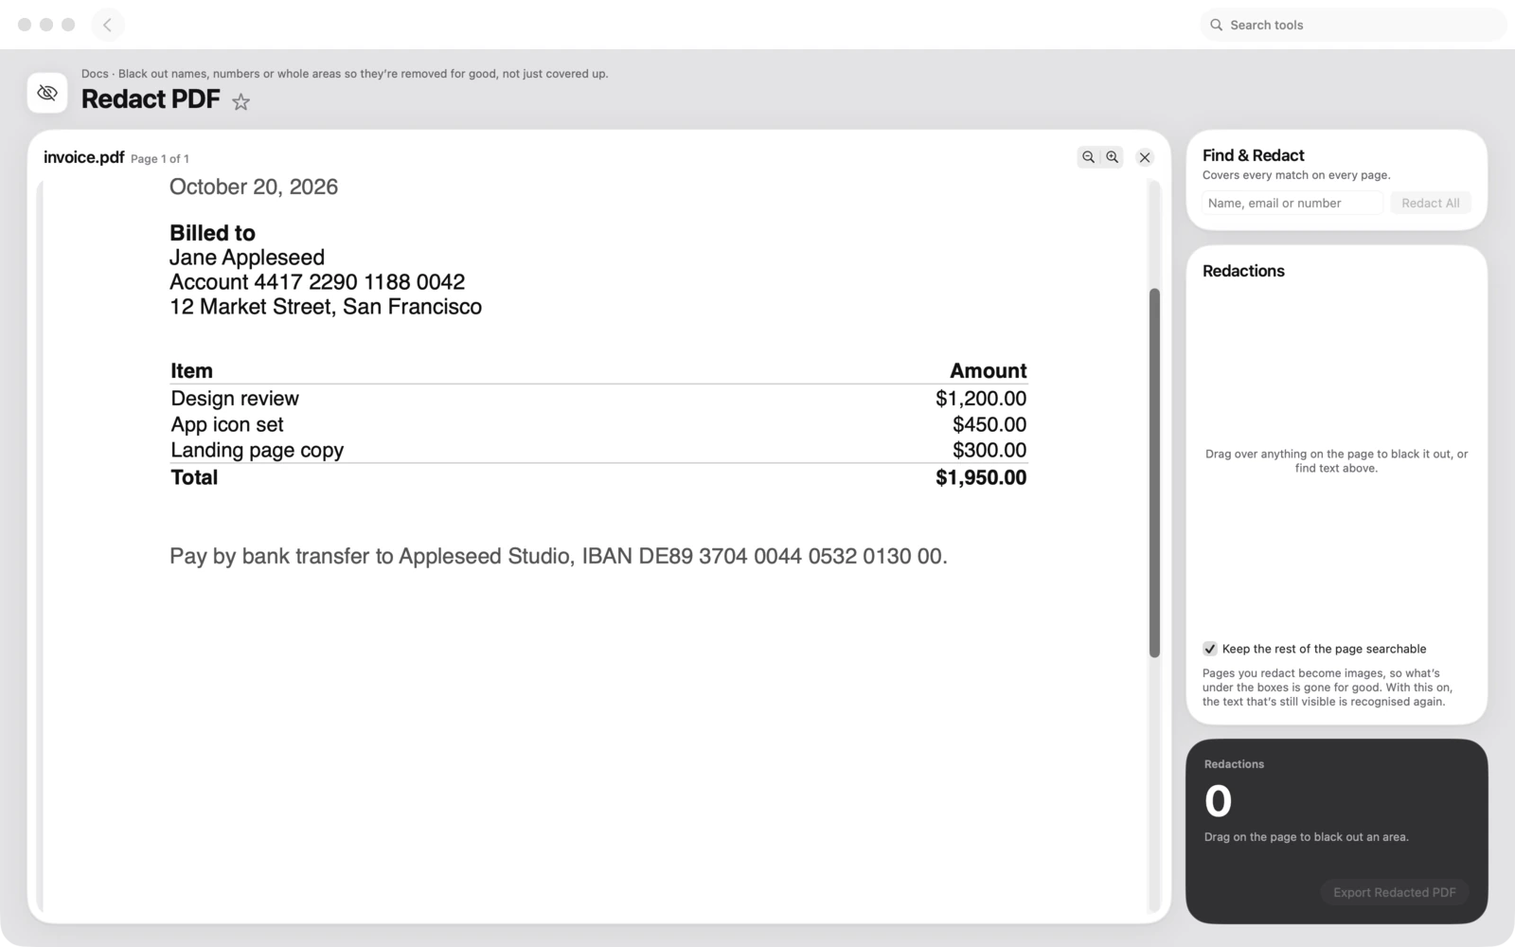This screenshot has height=947, width=1515.
Task: Click the Pay by bank transfer IBAN line
Action: tap(559, 556)
